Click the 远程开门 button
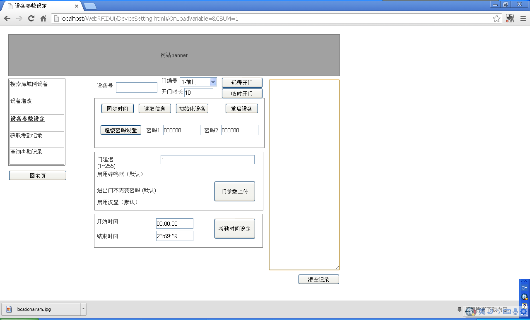The width and height of the screenshot is (530, 320). [x=242, y=82]
